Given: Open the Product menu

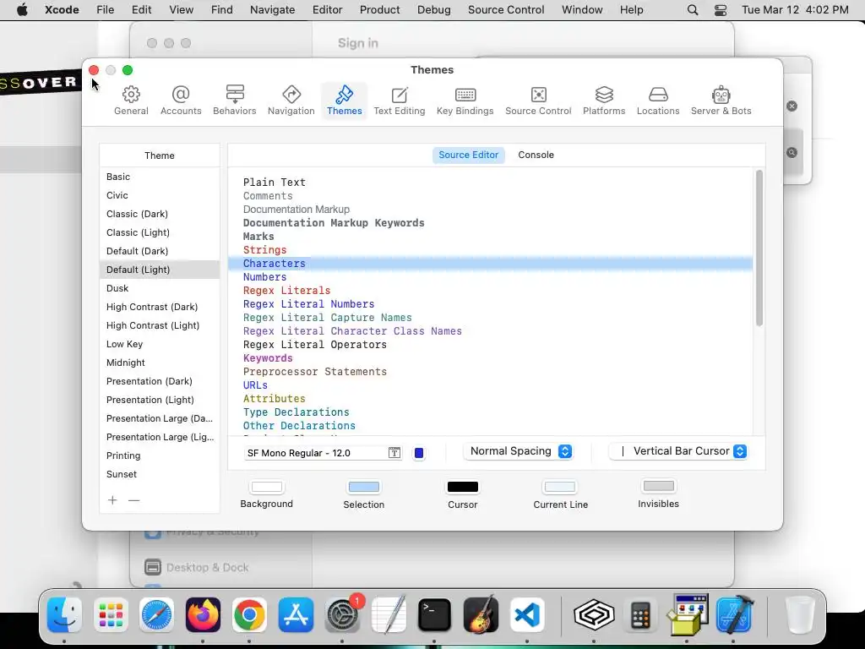Looking at the screenshot, I should 379,10.
